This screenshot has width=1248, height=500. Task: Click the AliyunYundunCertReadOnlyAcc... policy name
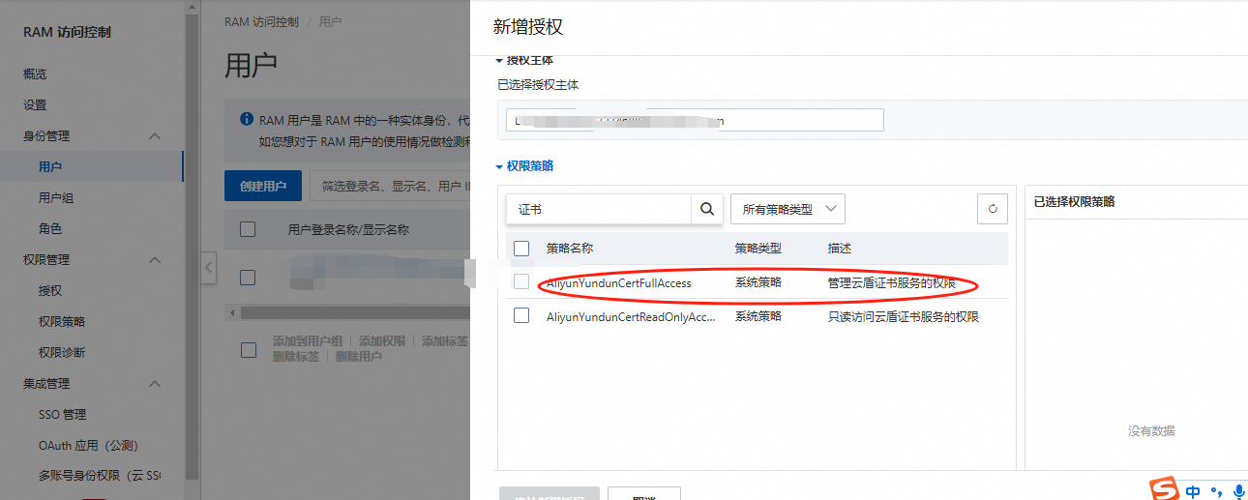pos(631,316)
